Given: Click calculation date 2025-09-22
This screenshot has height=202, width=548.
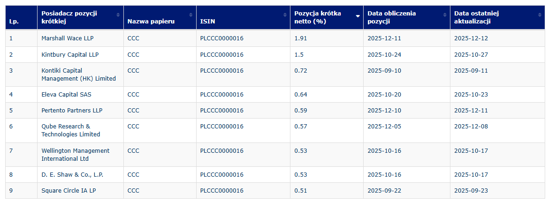Looking at the screenshot, I should (384, 190).
